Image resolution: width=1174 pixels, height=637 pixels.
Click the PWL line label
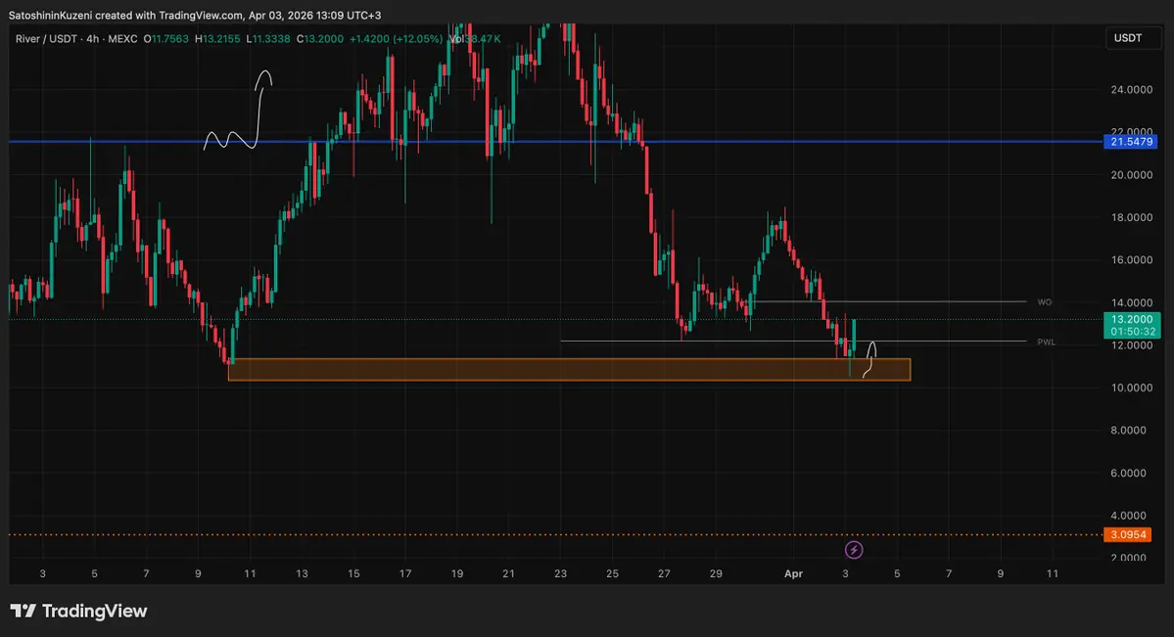click(1046, 342)
